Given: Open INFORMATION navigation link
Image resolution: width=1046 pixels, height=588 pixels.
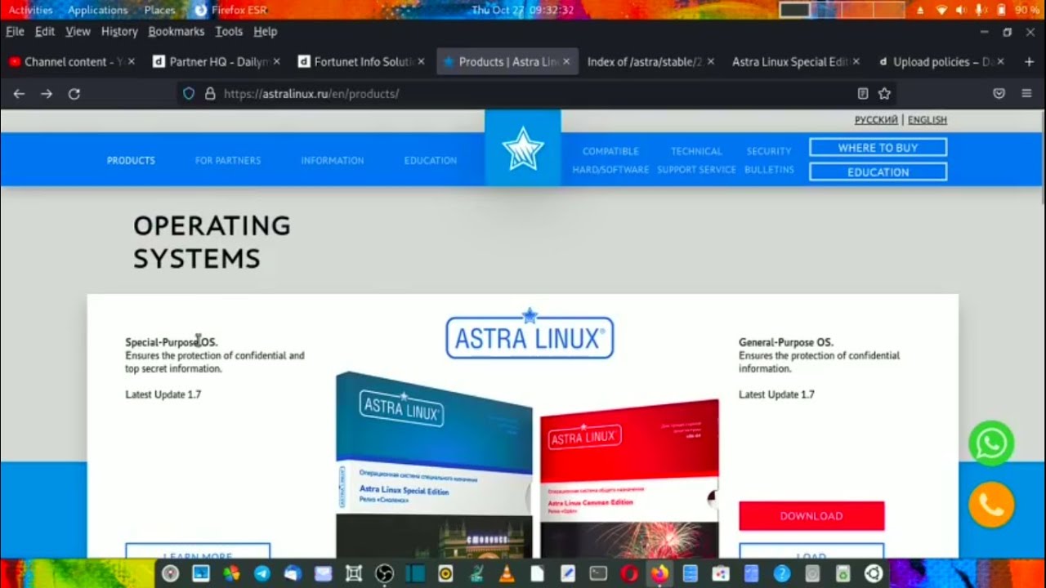Looking at the screenshot, I should 333,161.
